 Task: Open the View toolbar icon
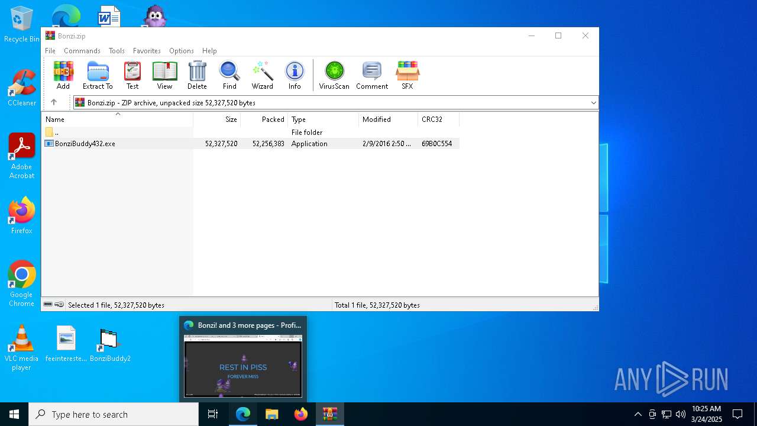pos(164,75)
